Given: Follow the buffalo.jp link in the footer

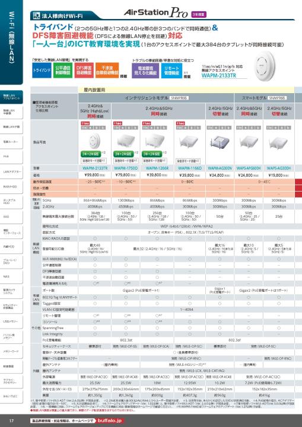Looking at the screenshot, I should coord(110,420).
